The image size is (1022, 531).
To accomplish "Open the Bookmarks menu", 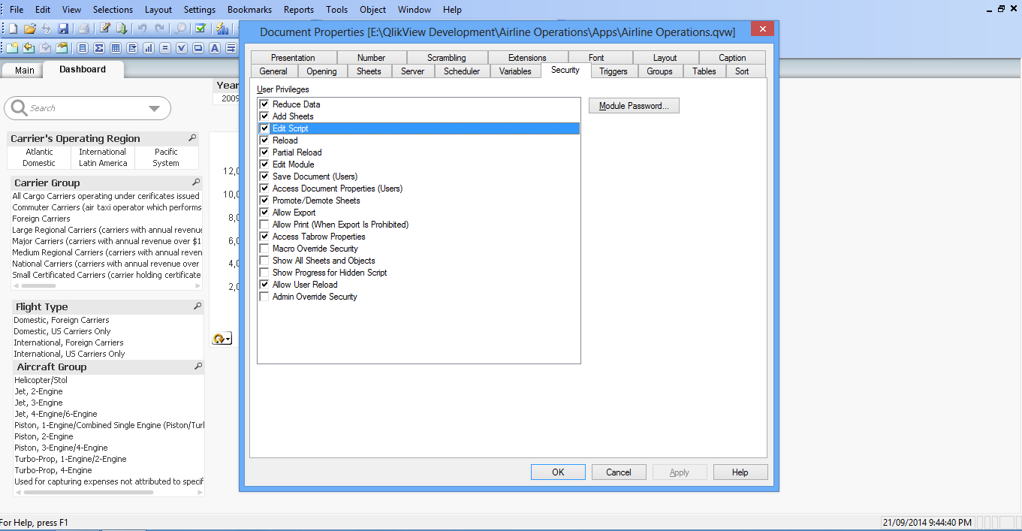I will point(249,10).
